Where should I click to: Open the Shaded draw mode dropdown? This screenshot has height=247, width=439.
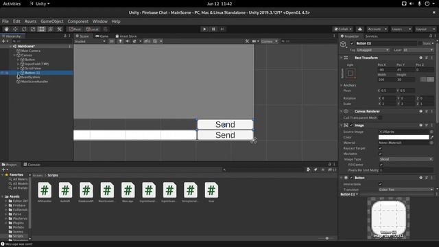(x=90, y=41)
